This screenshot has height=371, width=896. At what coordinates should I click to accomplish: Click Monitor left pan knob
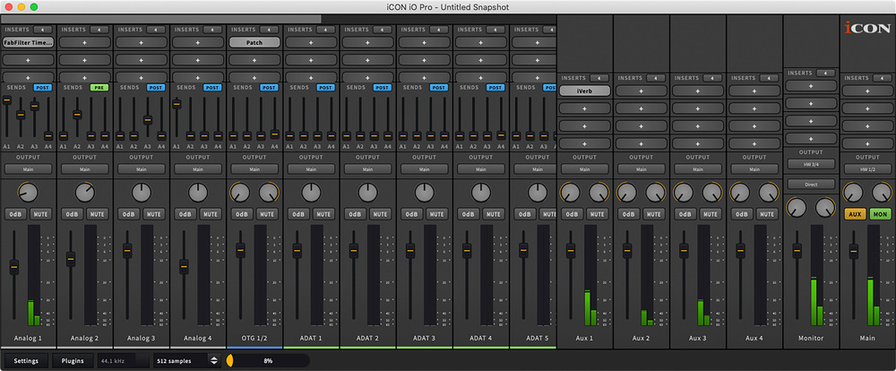796,207
